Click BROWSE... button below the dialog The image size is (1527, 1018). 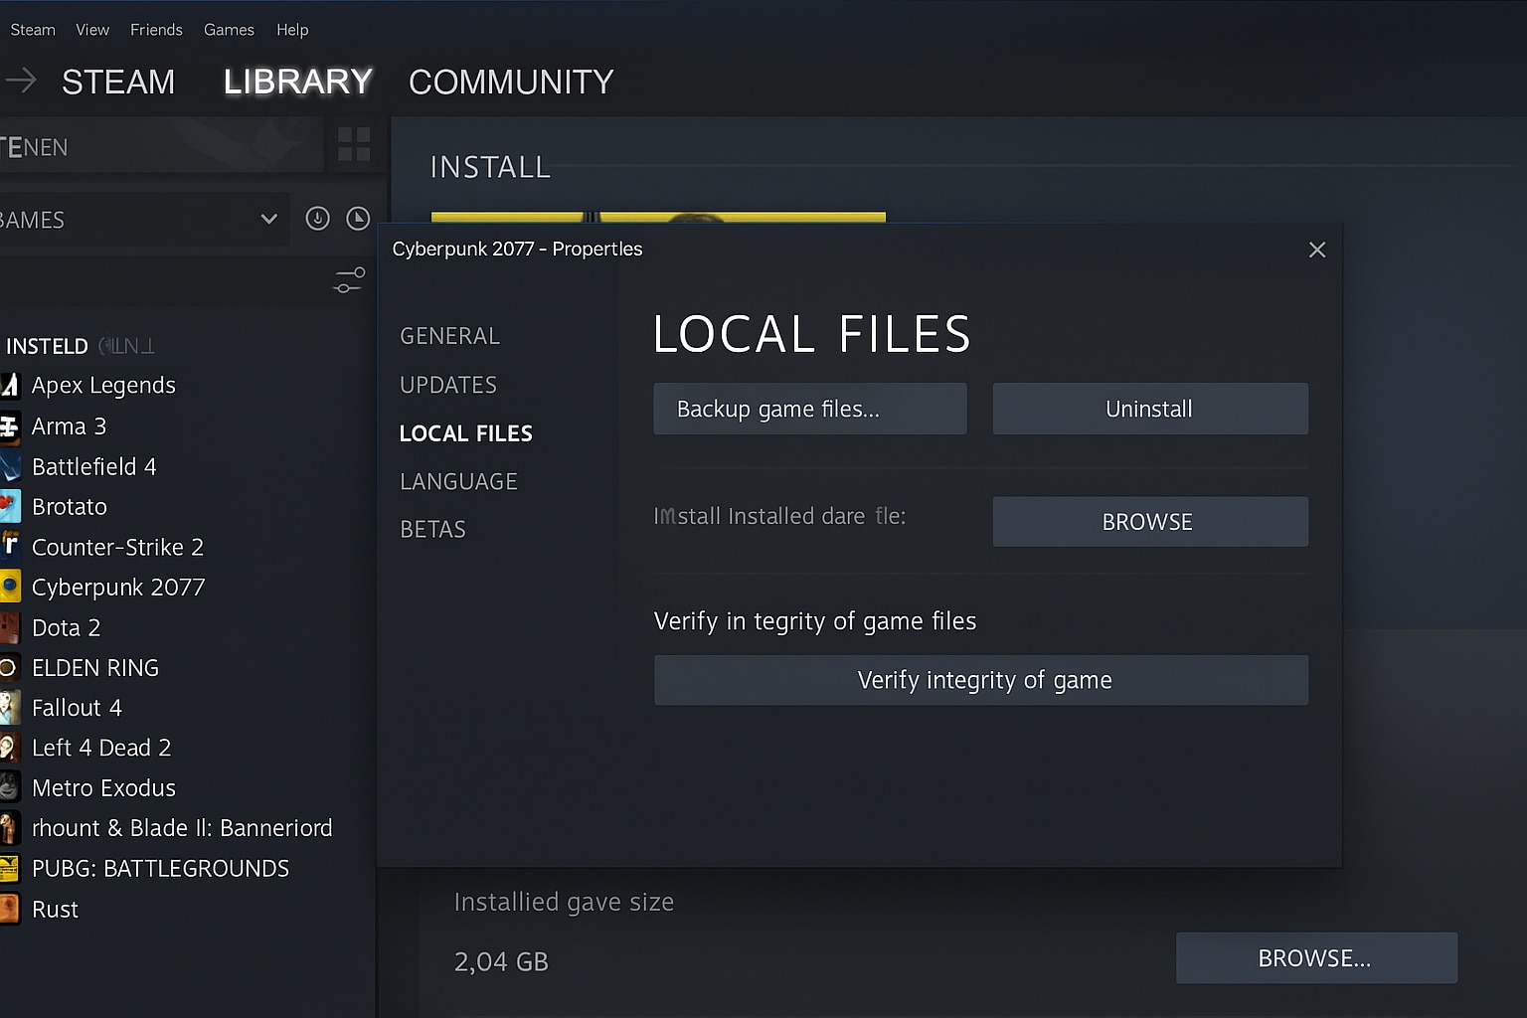[1316, 958]
